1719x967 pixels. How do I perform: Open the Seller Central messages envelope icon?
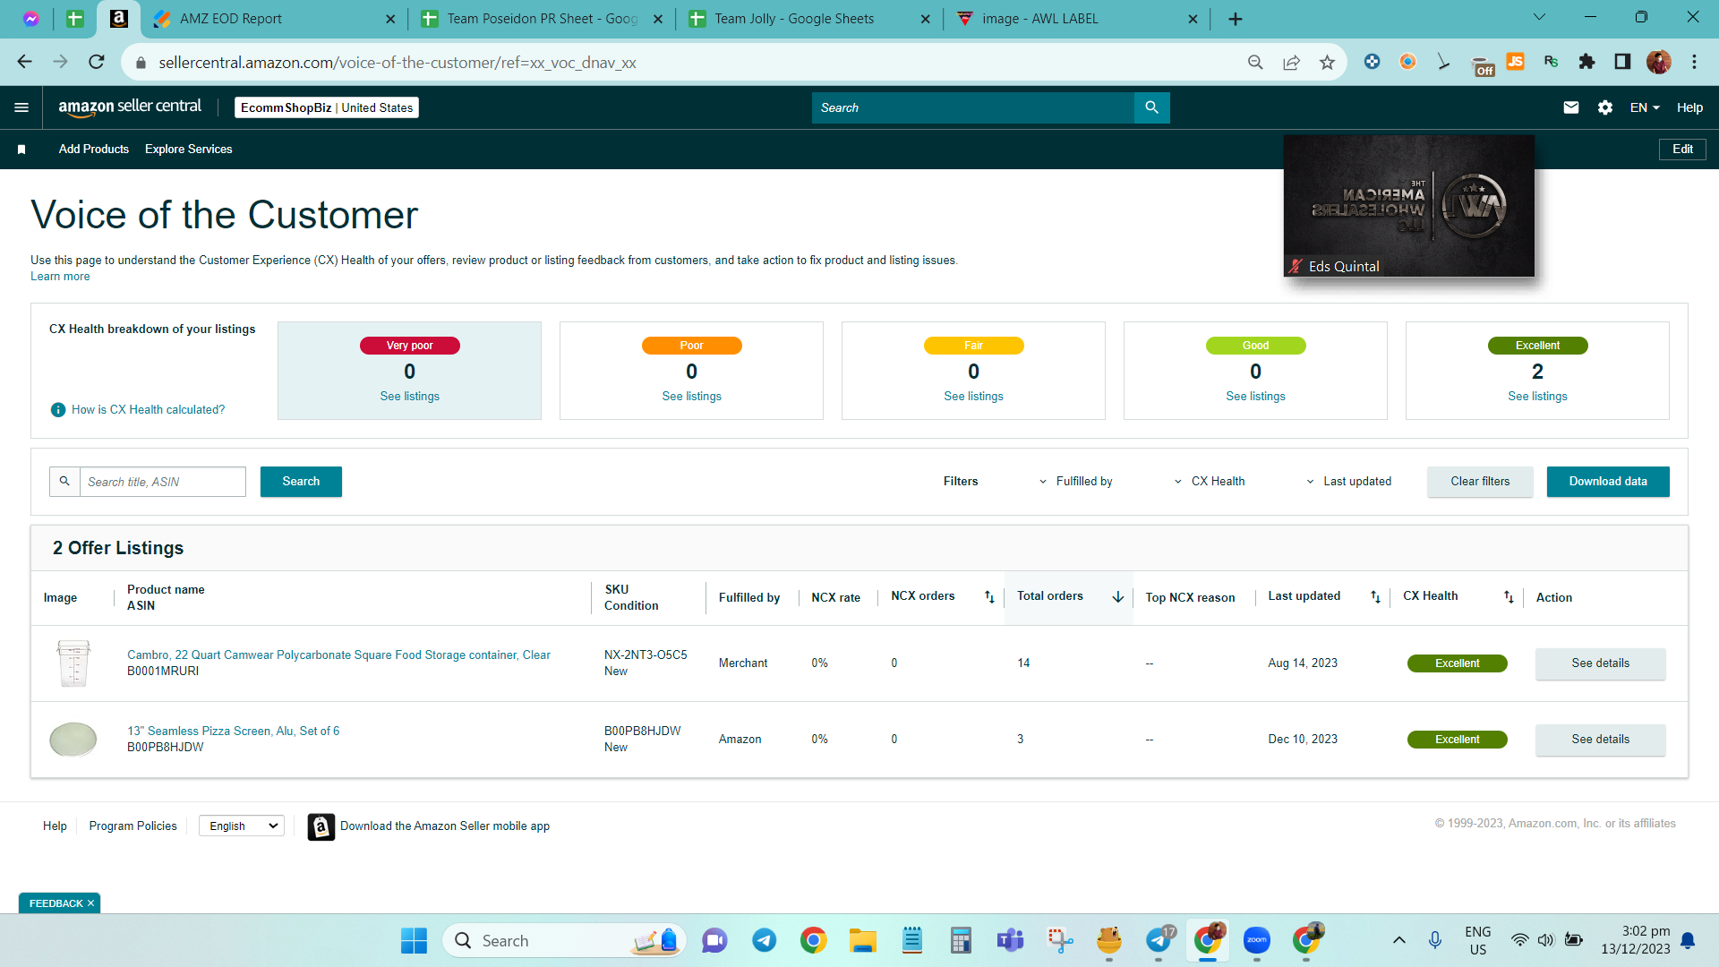[1570, 107]
